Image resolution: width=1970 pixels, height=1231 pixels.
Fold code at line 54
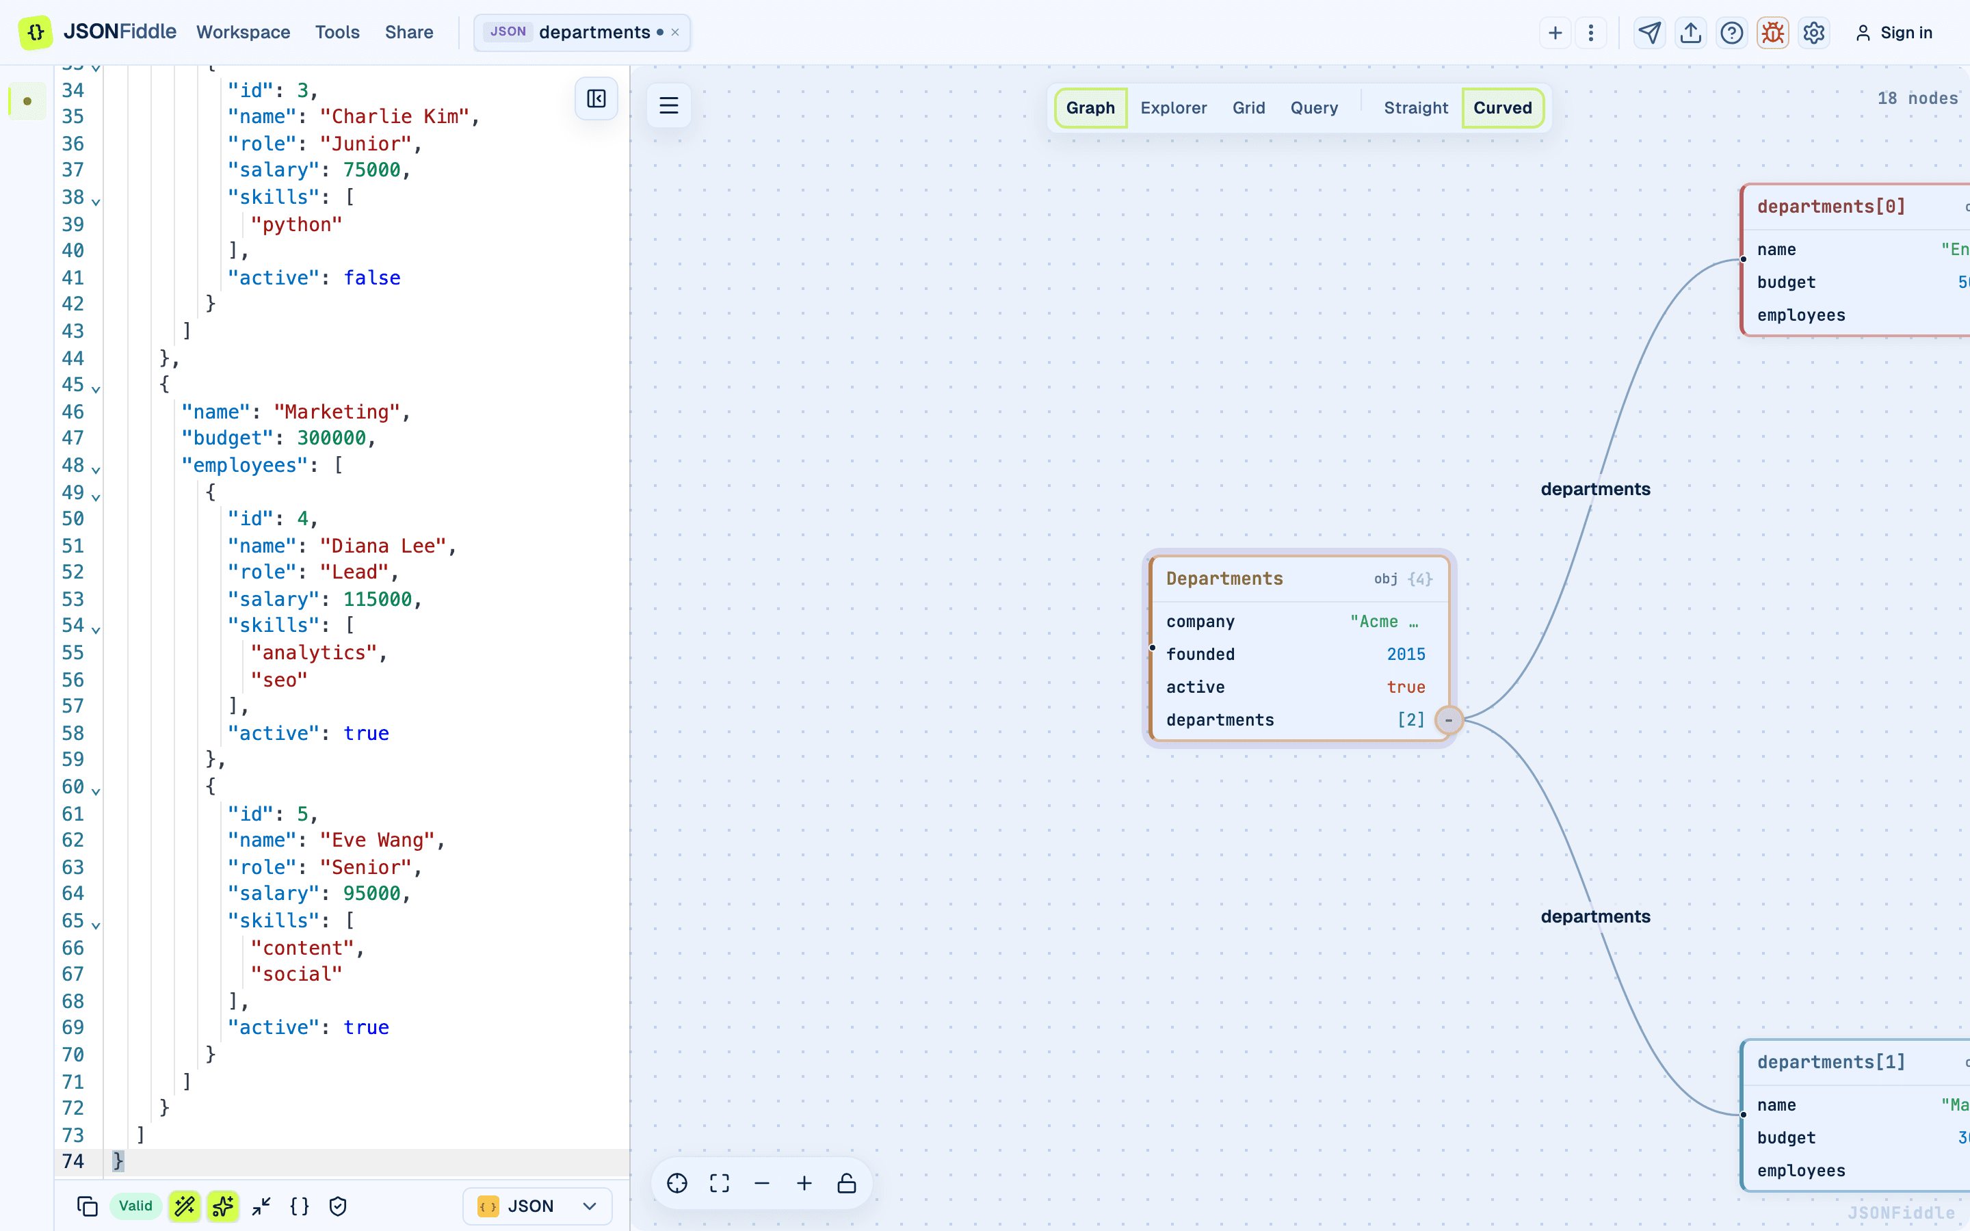[x=96, y=629]
